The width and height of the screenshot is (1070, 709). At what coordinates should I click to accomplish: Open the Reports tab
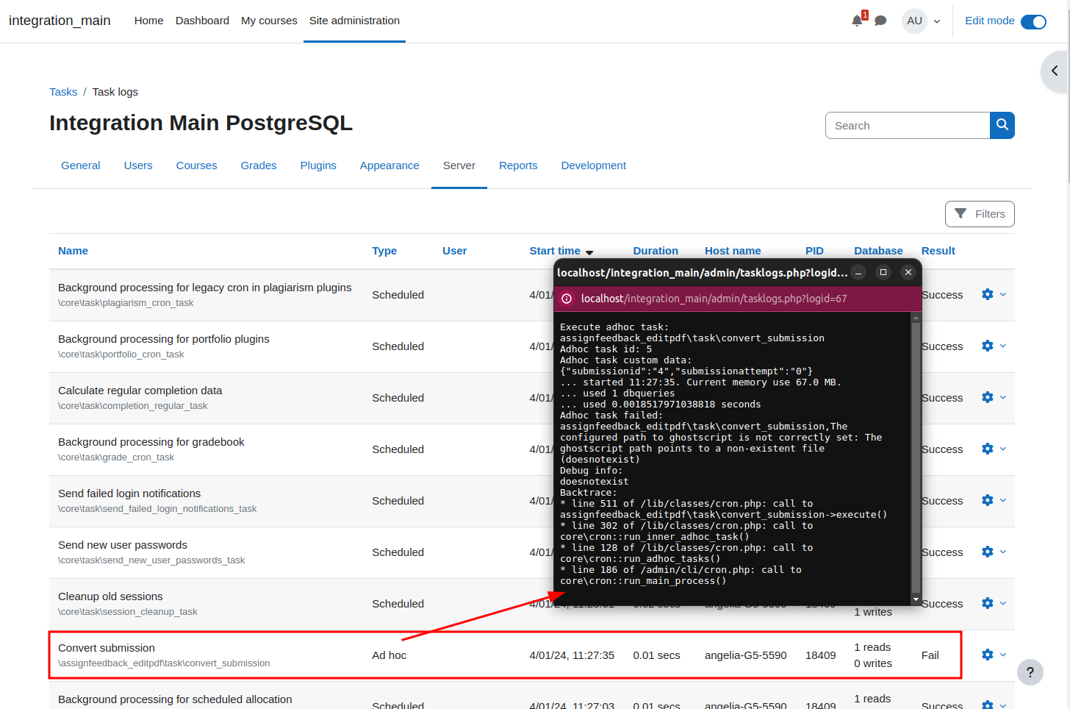coord(518,165)
